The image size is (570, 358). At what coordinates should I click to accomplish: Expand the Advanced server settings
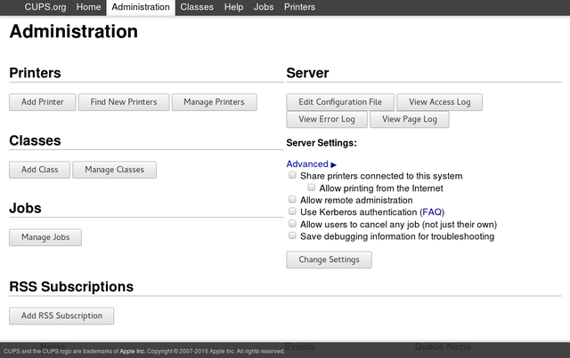(311, 164)
